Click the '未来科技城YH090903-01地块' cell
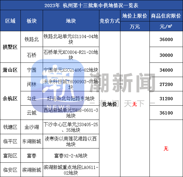This screenshot has height=177, width=183. (71, 84)
